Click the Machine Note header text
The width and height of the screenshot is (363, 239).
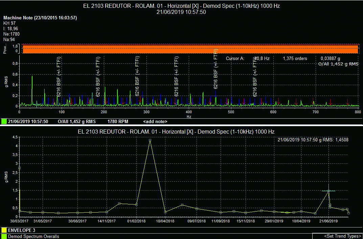tap(40, 18)
